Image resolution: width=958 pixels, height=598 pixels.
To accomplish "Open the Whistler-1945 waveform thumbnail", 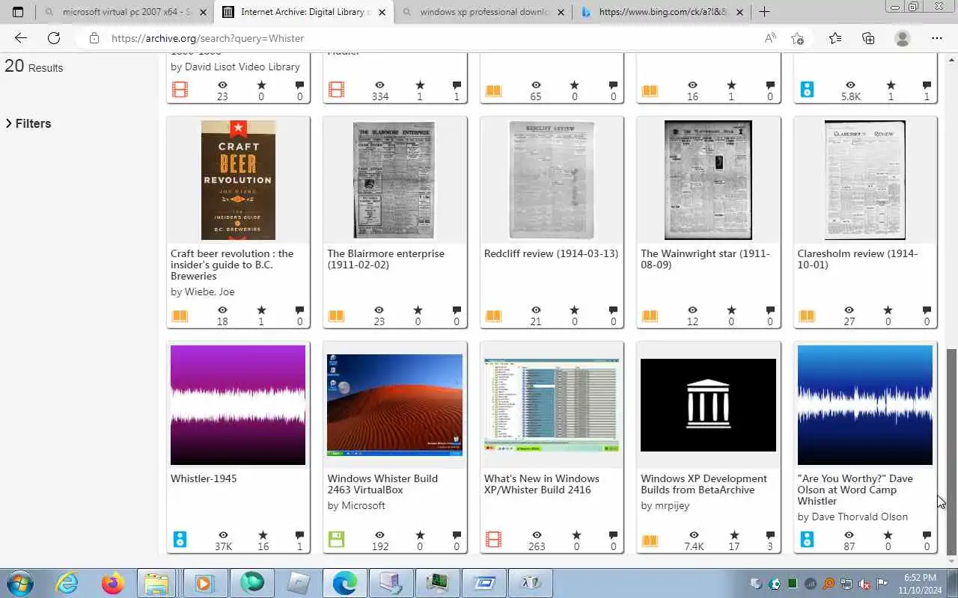I will (x=238, y=405).
